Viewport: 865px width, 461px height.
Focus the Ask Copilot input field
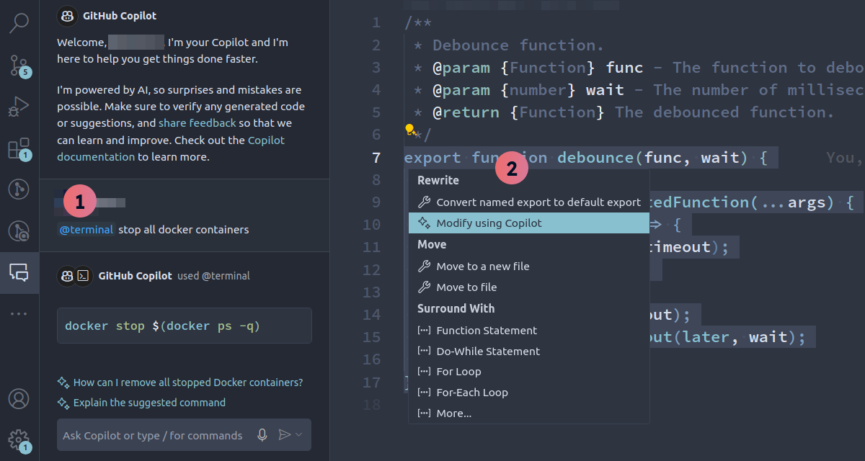tap(152, 435)
